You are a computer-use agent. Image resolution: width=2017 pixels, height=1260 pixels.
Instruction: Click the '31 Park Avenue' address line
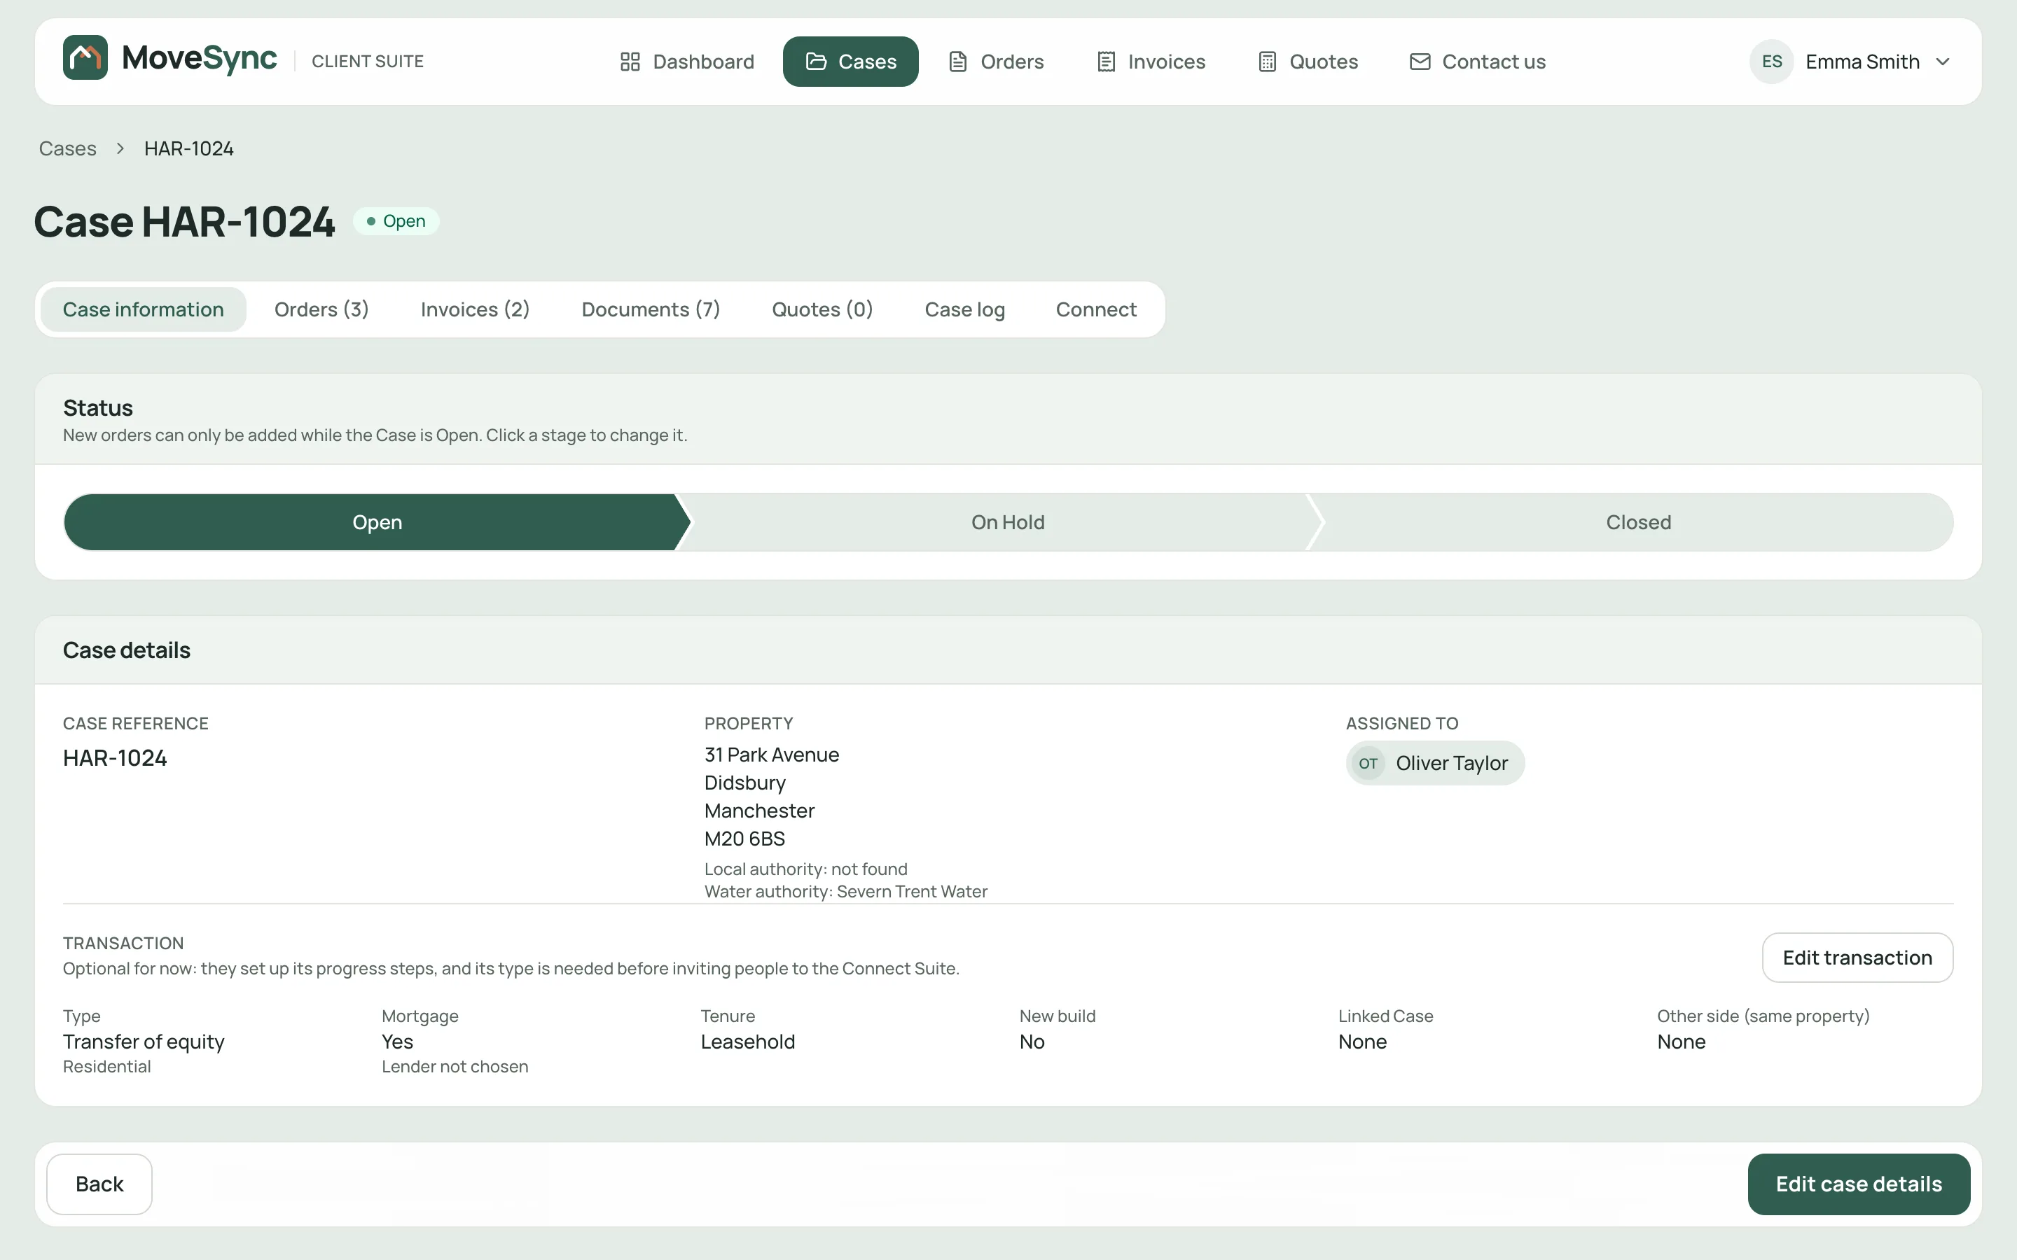coord(771,755)
